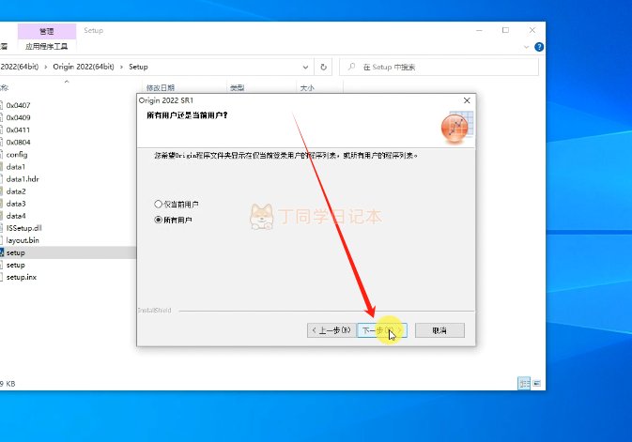Select the data3 file
The image size is (632, 442).
click(16, 204)
